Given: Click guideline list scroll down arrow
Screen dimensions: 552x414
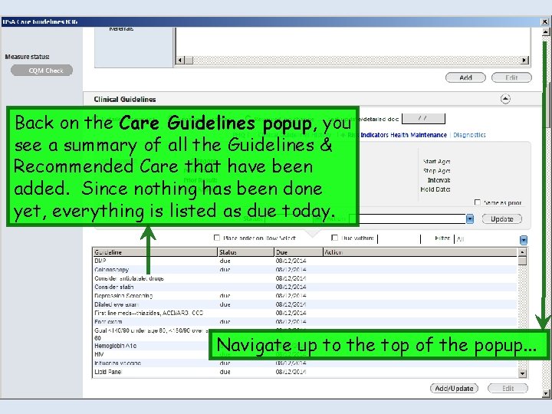Looking at the screenshot, I should 522,373.
